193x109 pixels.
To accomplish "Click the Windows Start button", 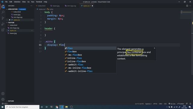I will [x=2, y=107].
